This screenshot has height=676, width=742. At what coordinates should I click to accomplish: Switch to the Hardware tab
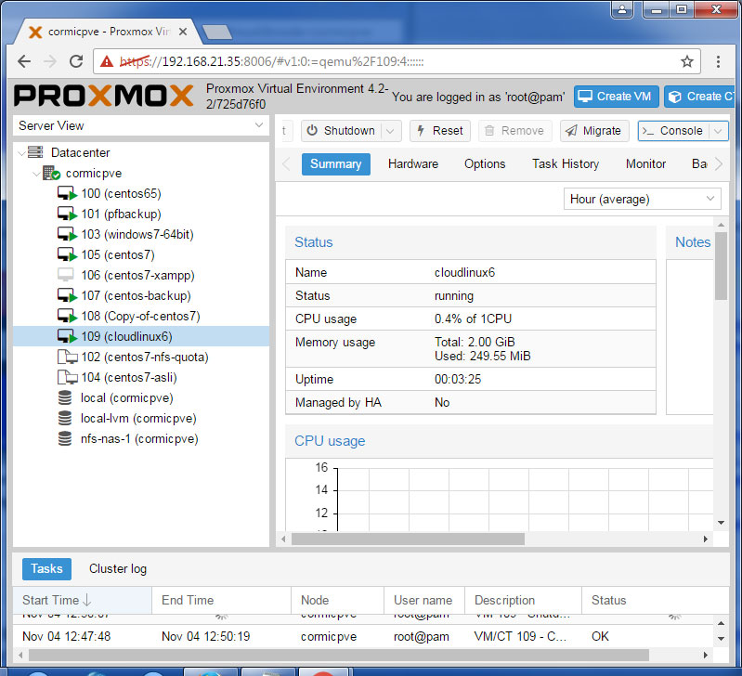click(x=413, y=164)
